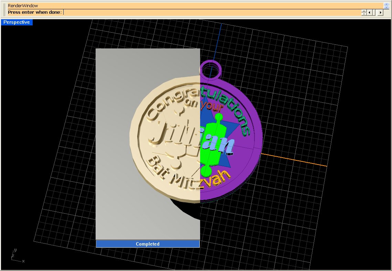Click the command line horizontal scrollbar thumb
Image resolution: width=392 pixels, height=271 pixels.
point(374,12)
